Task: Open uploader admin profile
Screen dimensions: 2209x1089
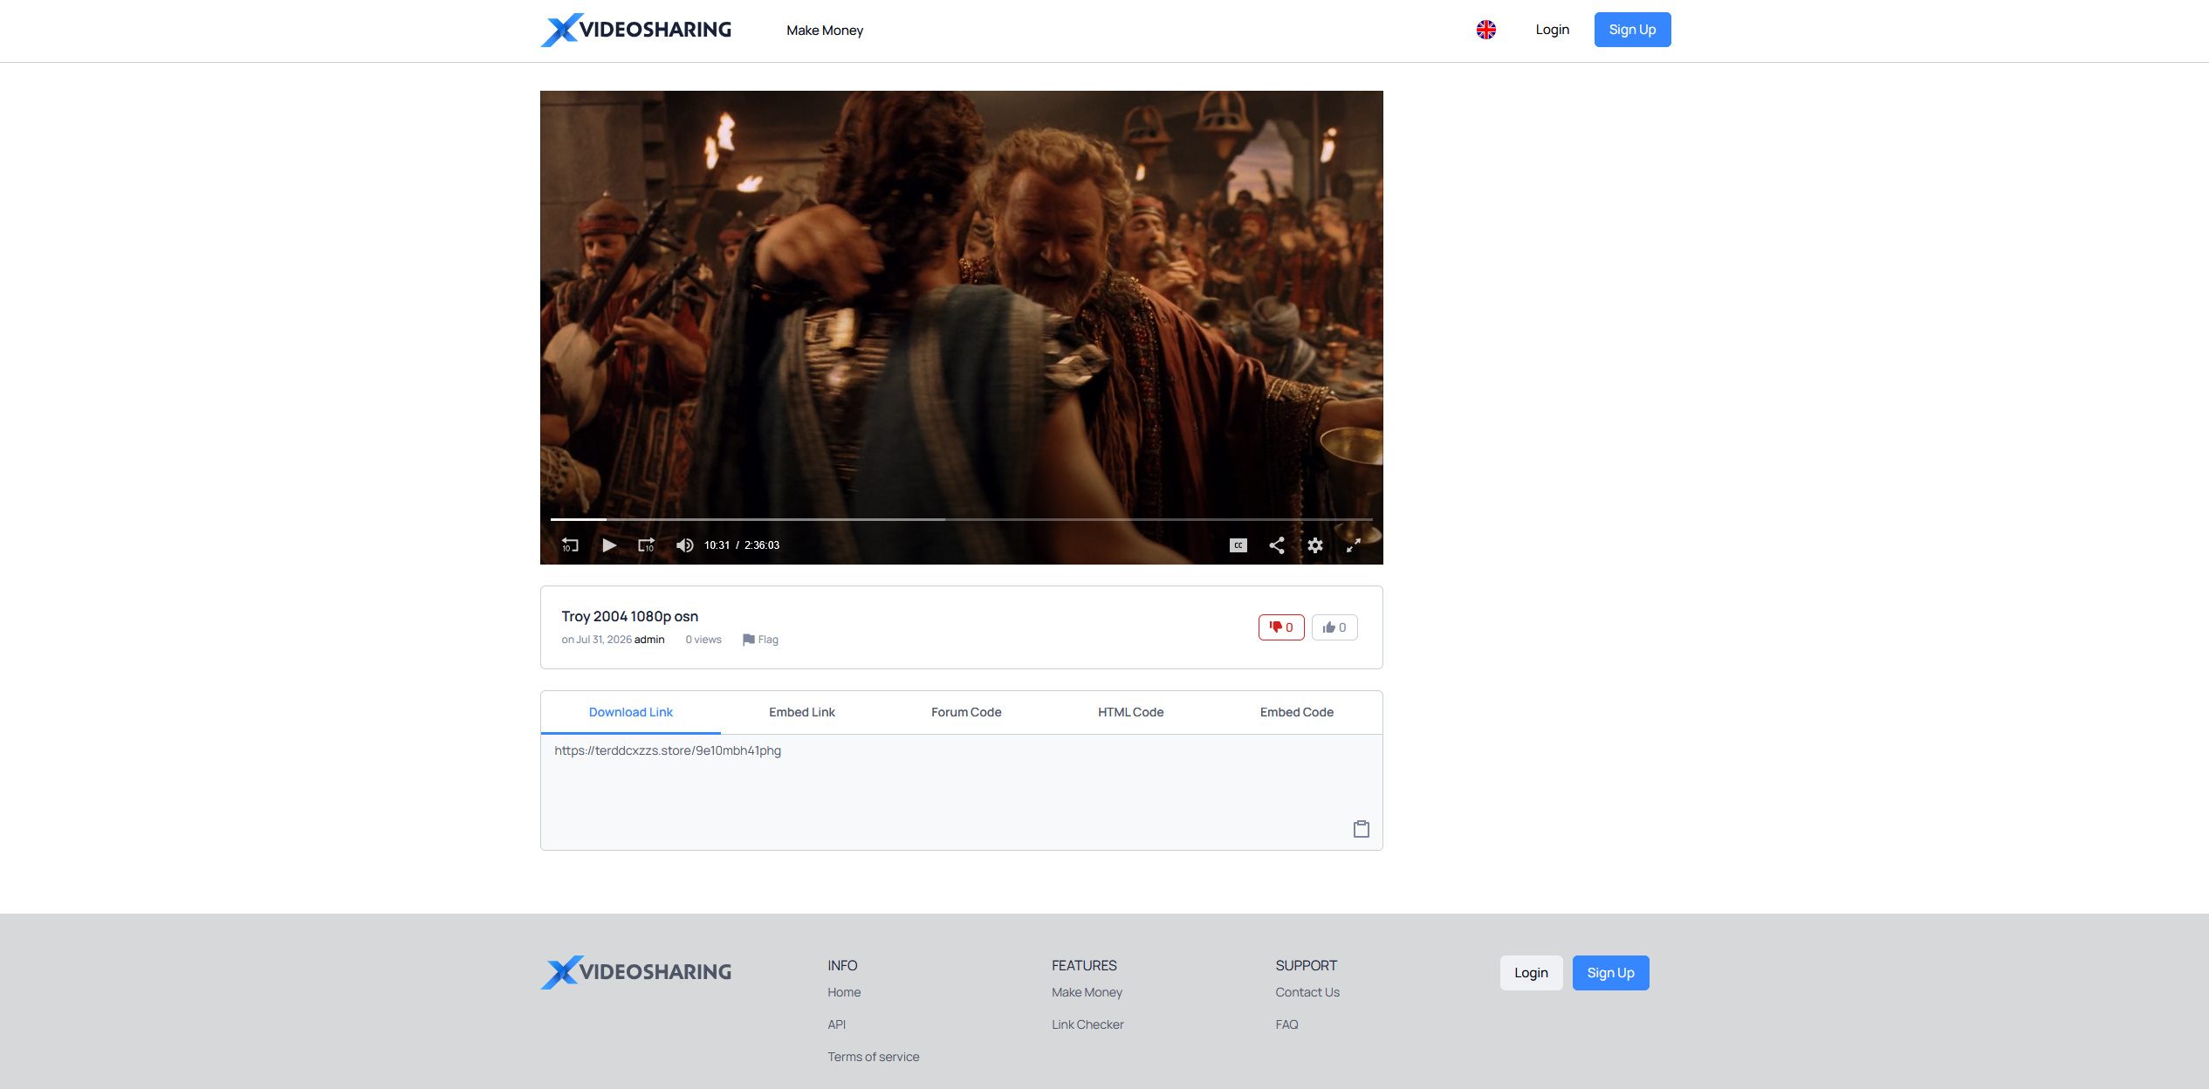Action: pyautogui.click(x=649, y=640)
